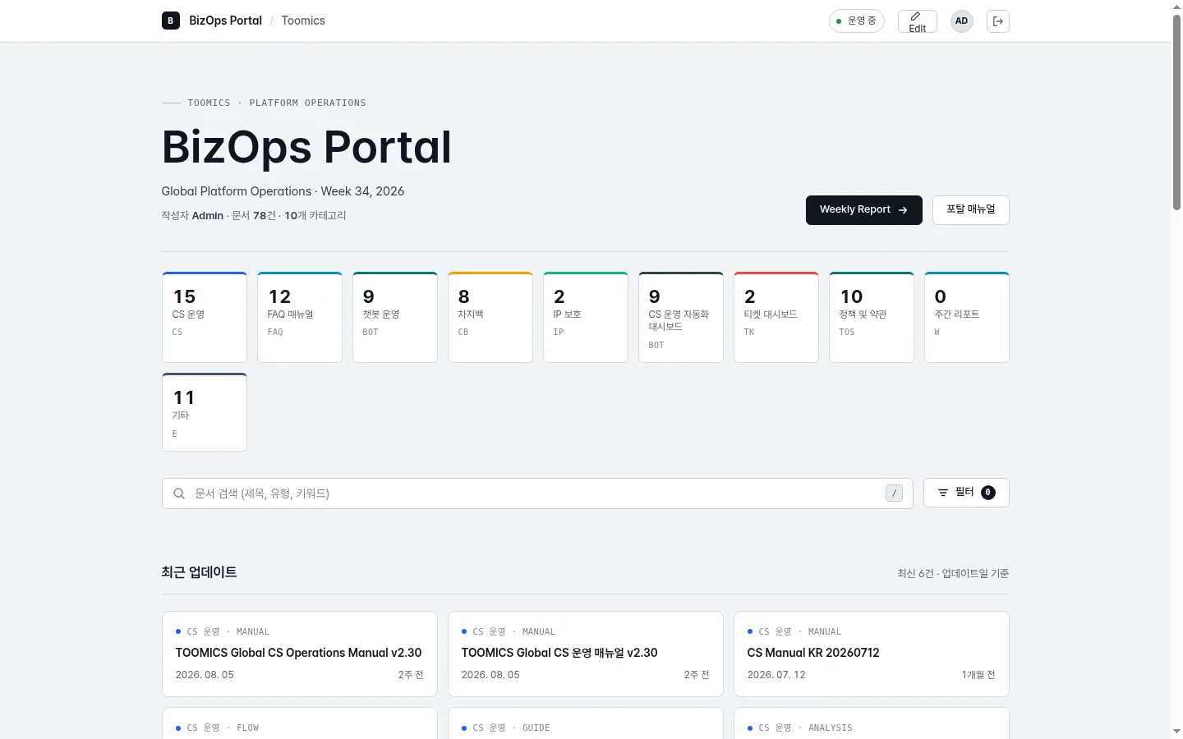Click the 최신 6건 · 업데이트일 기준 label
The height and width of the screenshot is (739, 1183).
[953, 573]
